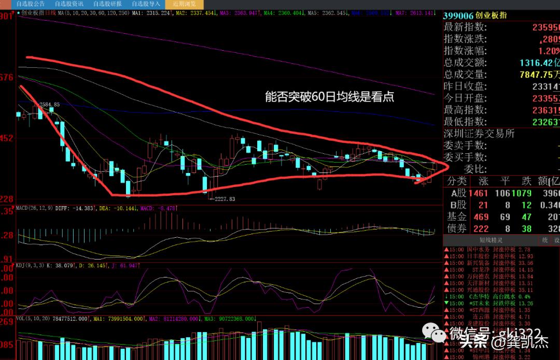Click the 统 button beside 短线精灵
Image resolution: width=560 pixels, height=360 pixels.
click(544, 240)
